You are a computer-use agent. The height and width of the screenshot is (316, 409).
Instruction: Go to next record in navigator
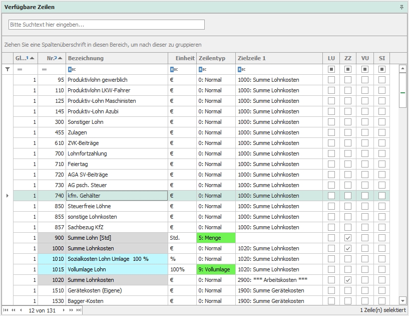click(64, 310)
